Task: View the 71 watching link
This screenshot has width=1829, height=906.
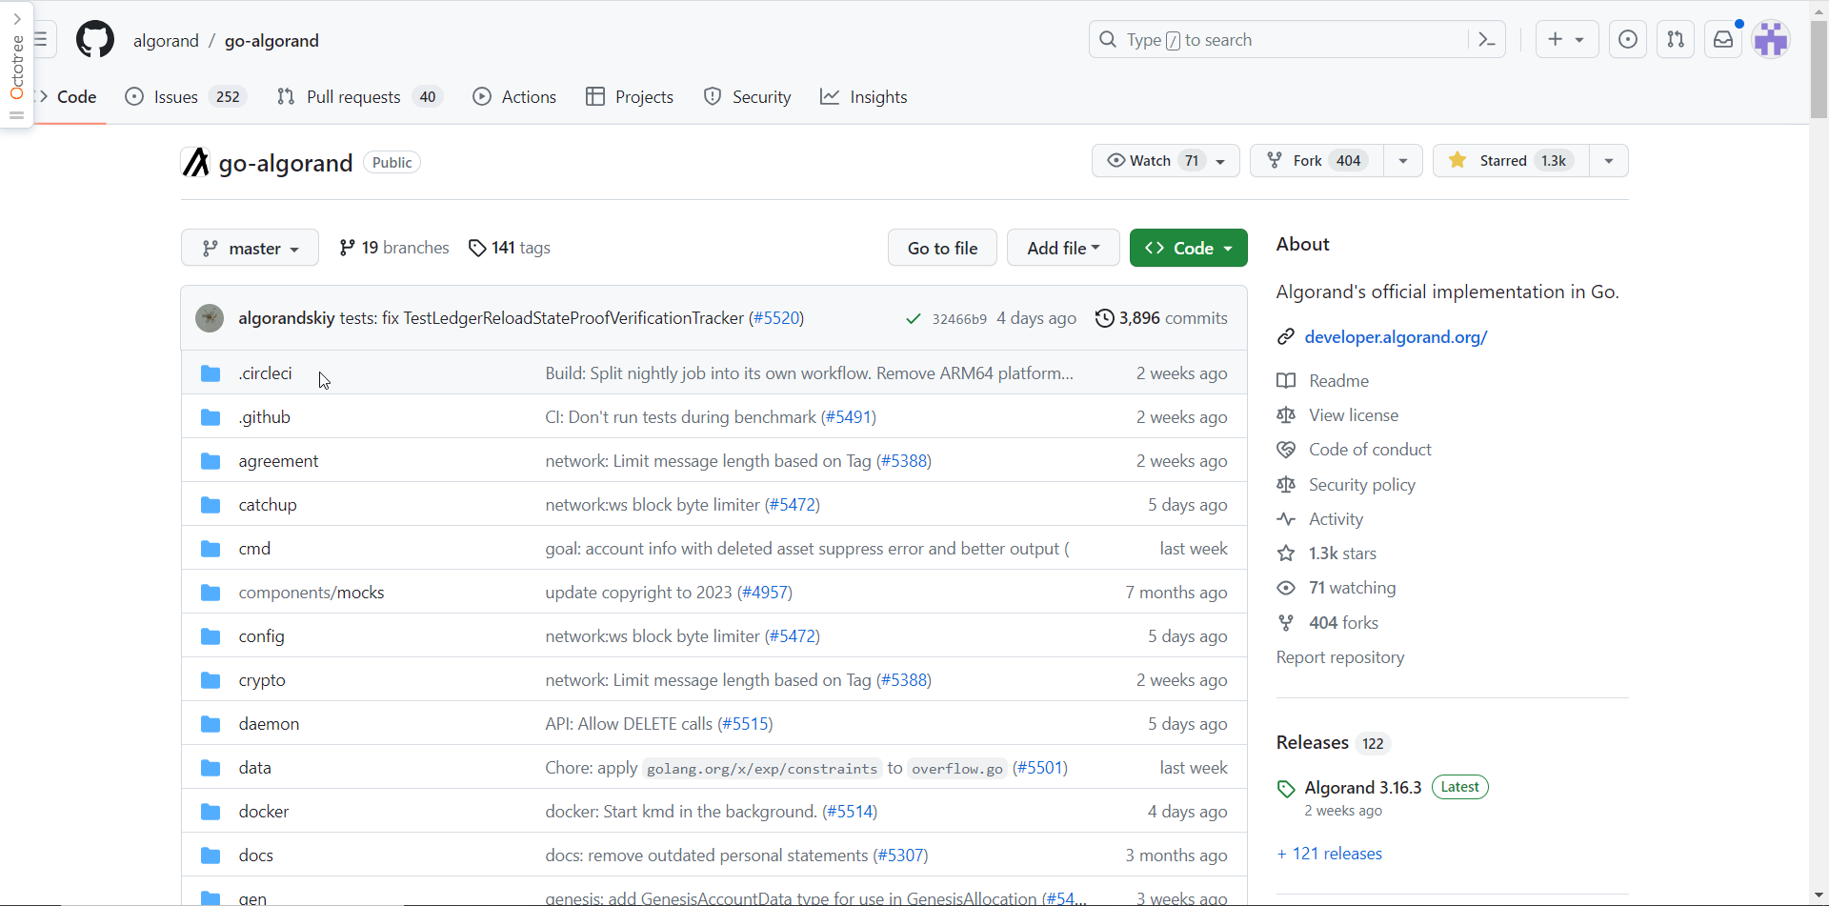Action: tap(1336, 587)
